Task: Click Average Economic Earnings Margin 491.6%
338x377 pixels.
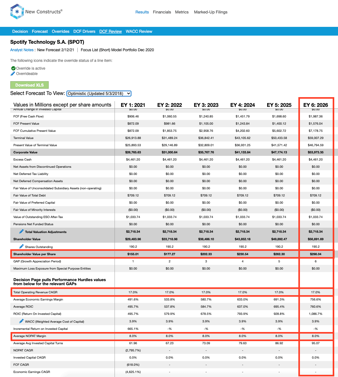Action: tap(133, 300)
